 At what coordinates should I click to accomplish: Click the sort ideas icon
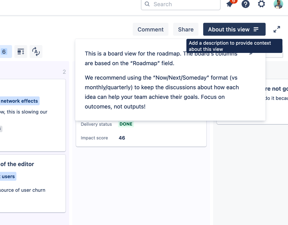(x=36, y=51)
